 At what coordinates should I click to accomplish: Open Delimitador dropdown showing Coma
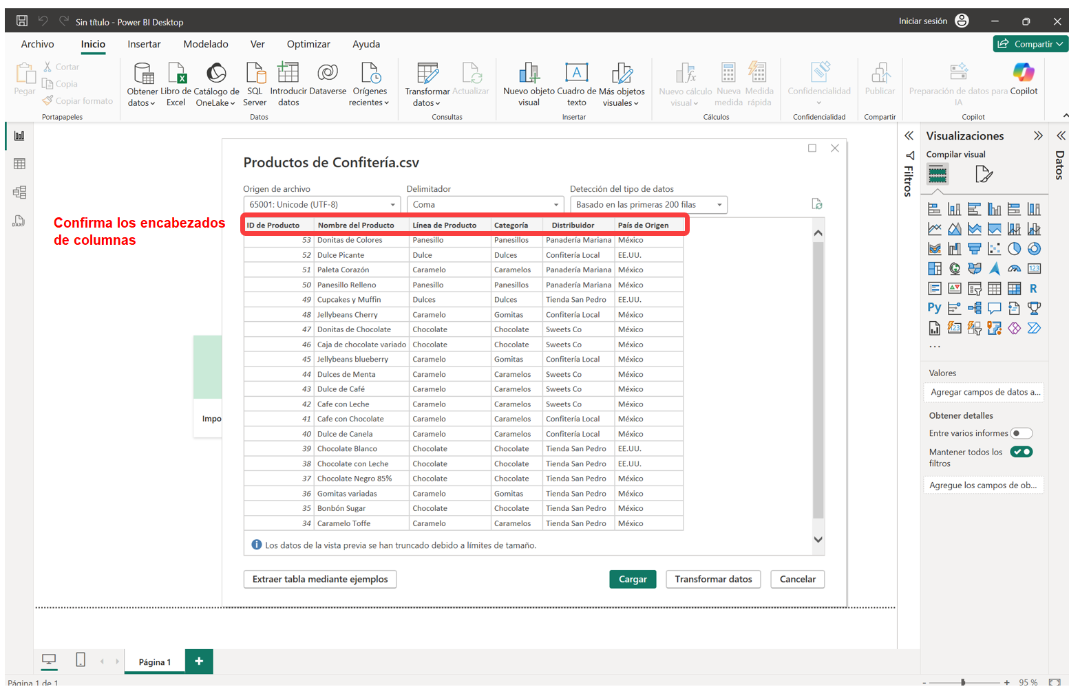click(485, 205)
